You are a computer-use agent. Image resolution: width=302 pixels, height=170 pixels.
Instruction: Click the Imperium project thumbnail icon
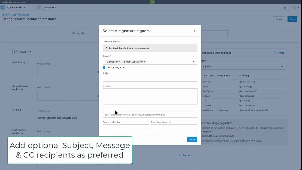pos(39,7)
